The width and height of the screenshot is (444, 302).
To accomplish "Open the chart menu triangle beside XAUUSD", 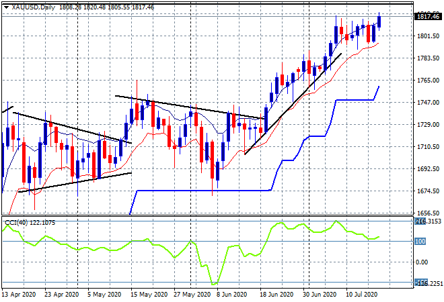I will pos(6,7).
